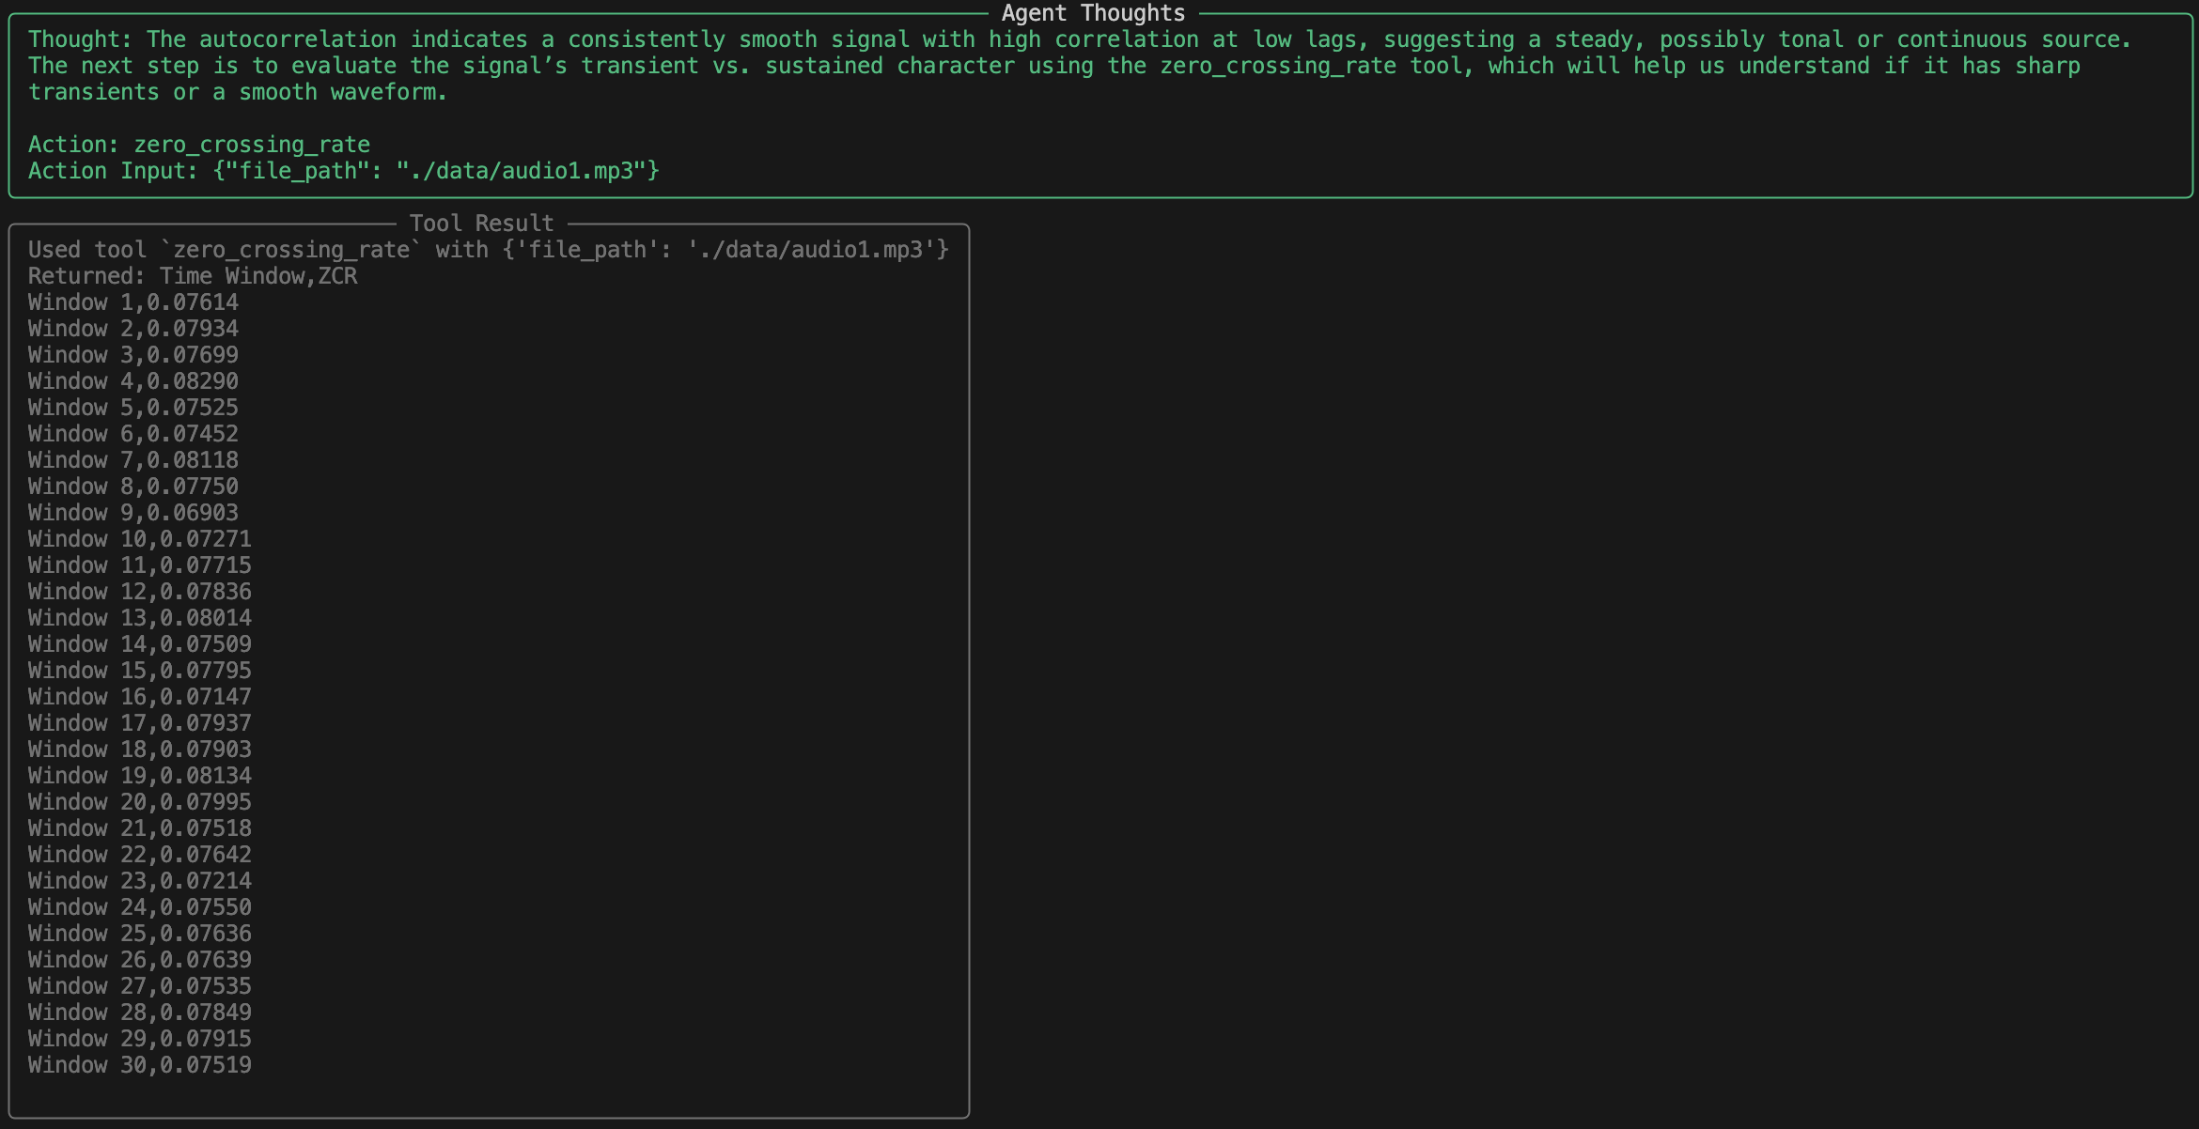Select the zero_crossing_rate action name

point(251,144)
